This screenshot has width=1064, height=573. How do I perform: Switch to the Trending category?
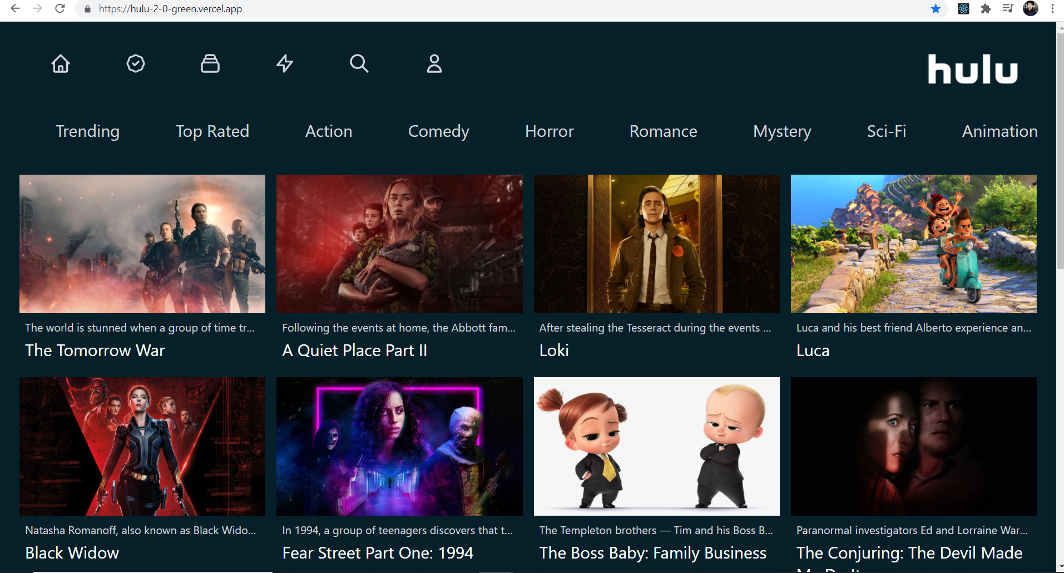point(88,131)
